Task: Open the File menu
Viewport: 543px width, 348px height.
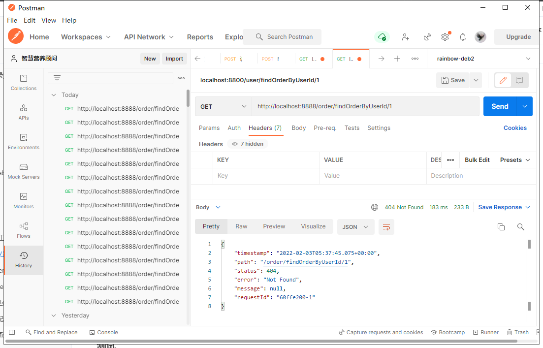Action: (x=12, y=21)
